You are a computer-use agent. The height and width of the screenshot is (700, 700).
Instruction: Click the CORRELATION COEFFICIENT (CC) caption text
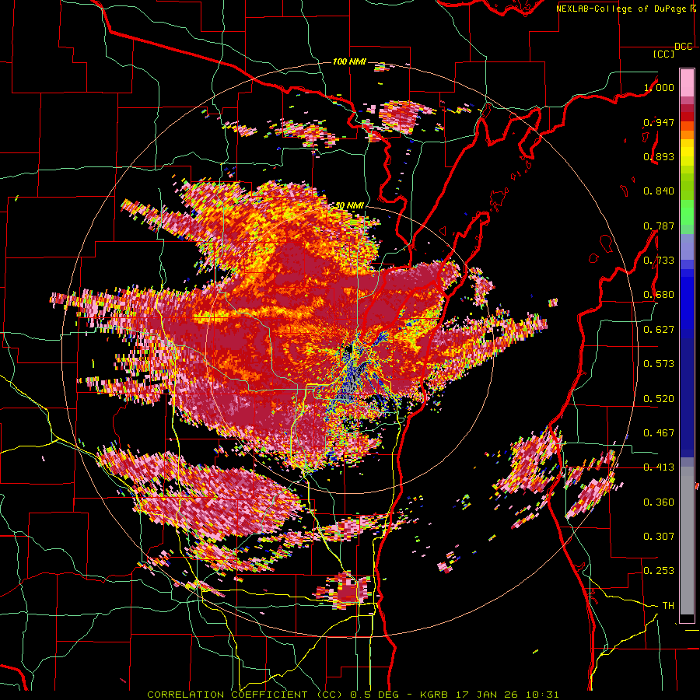(245, 695)
